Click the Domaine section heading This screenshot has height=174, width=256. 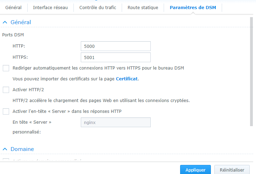(x=22, y=149)
